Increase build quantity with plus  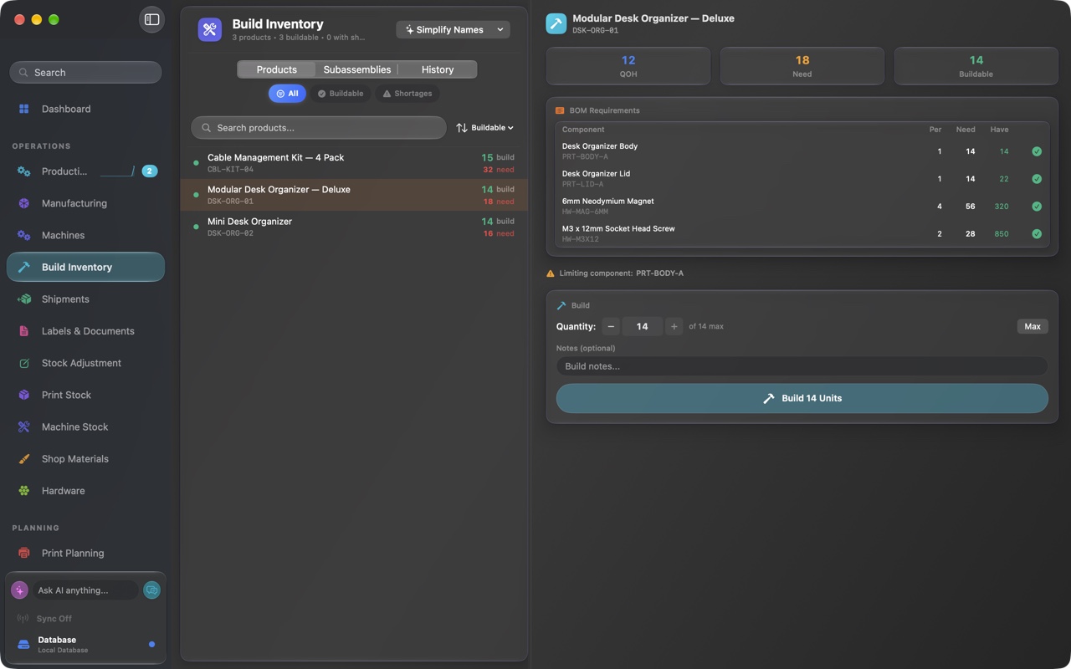pyautogui.click(x=674, y=326)
